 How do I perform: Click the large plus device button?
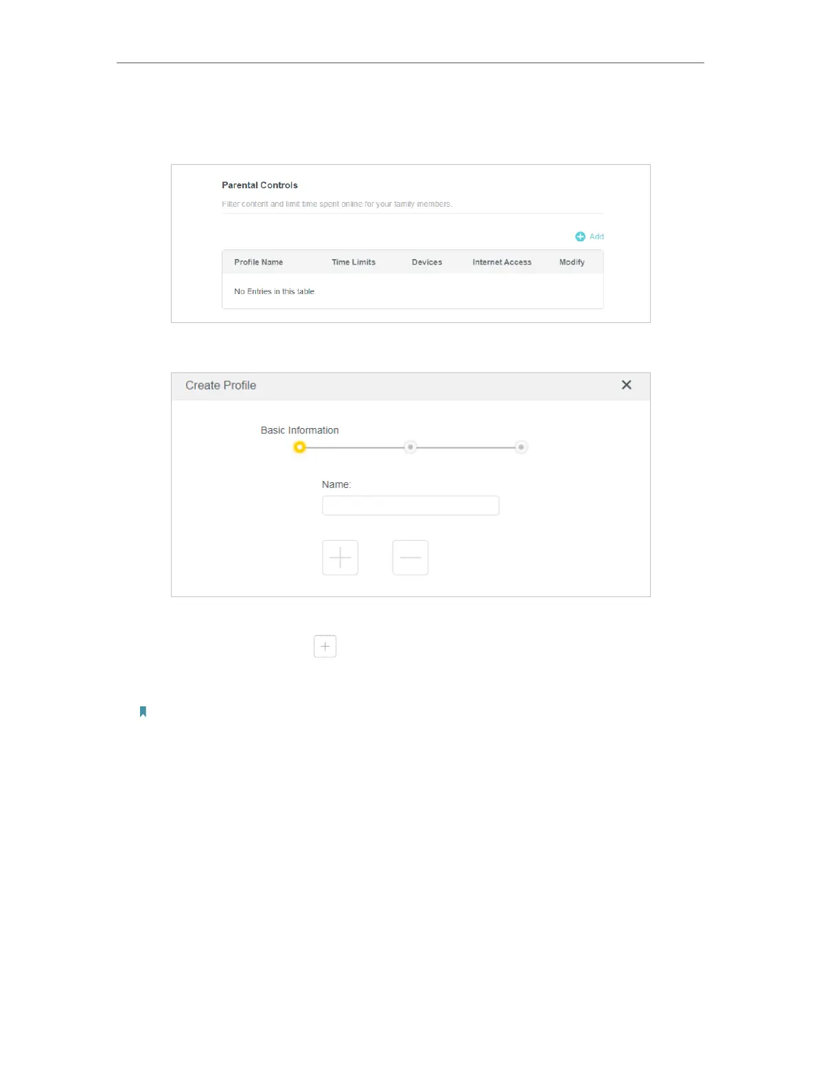coord(340,557)
